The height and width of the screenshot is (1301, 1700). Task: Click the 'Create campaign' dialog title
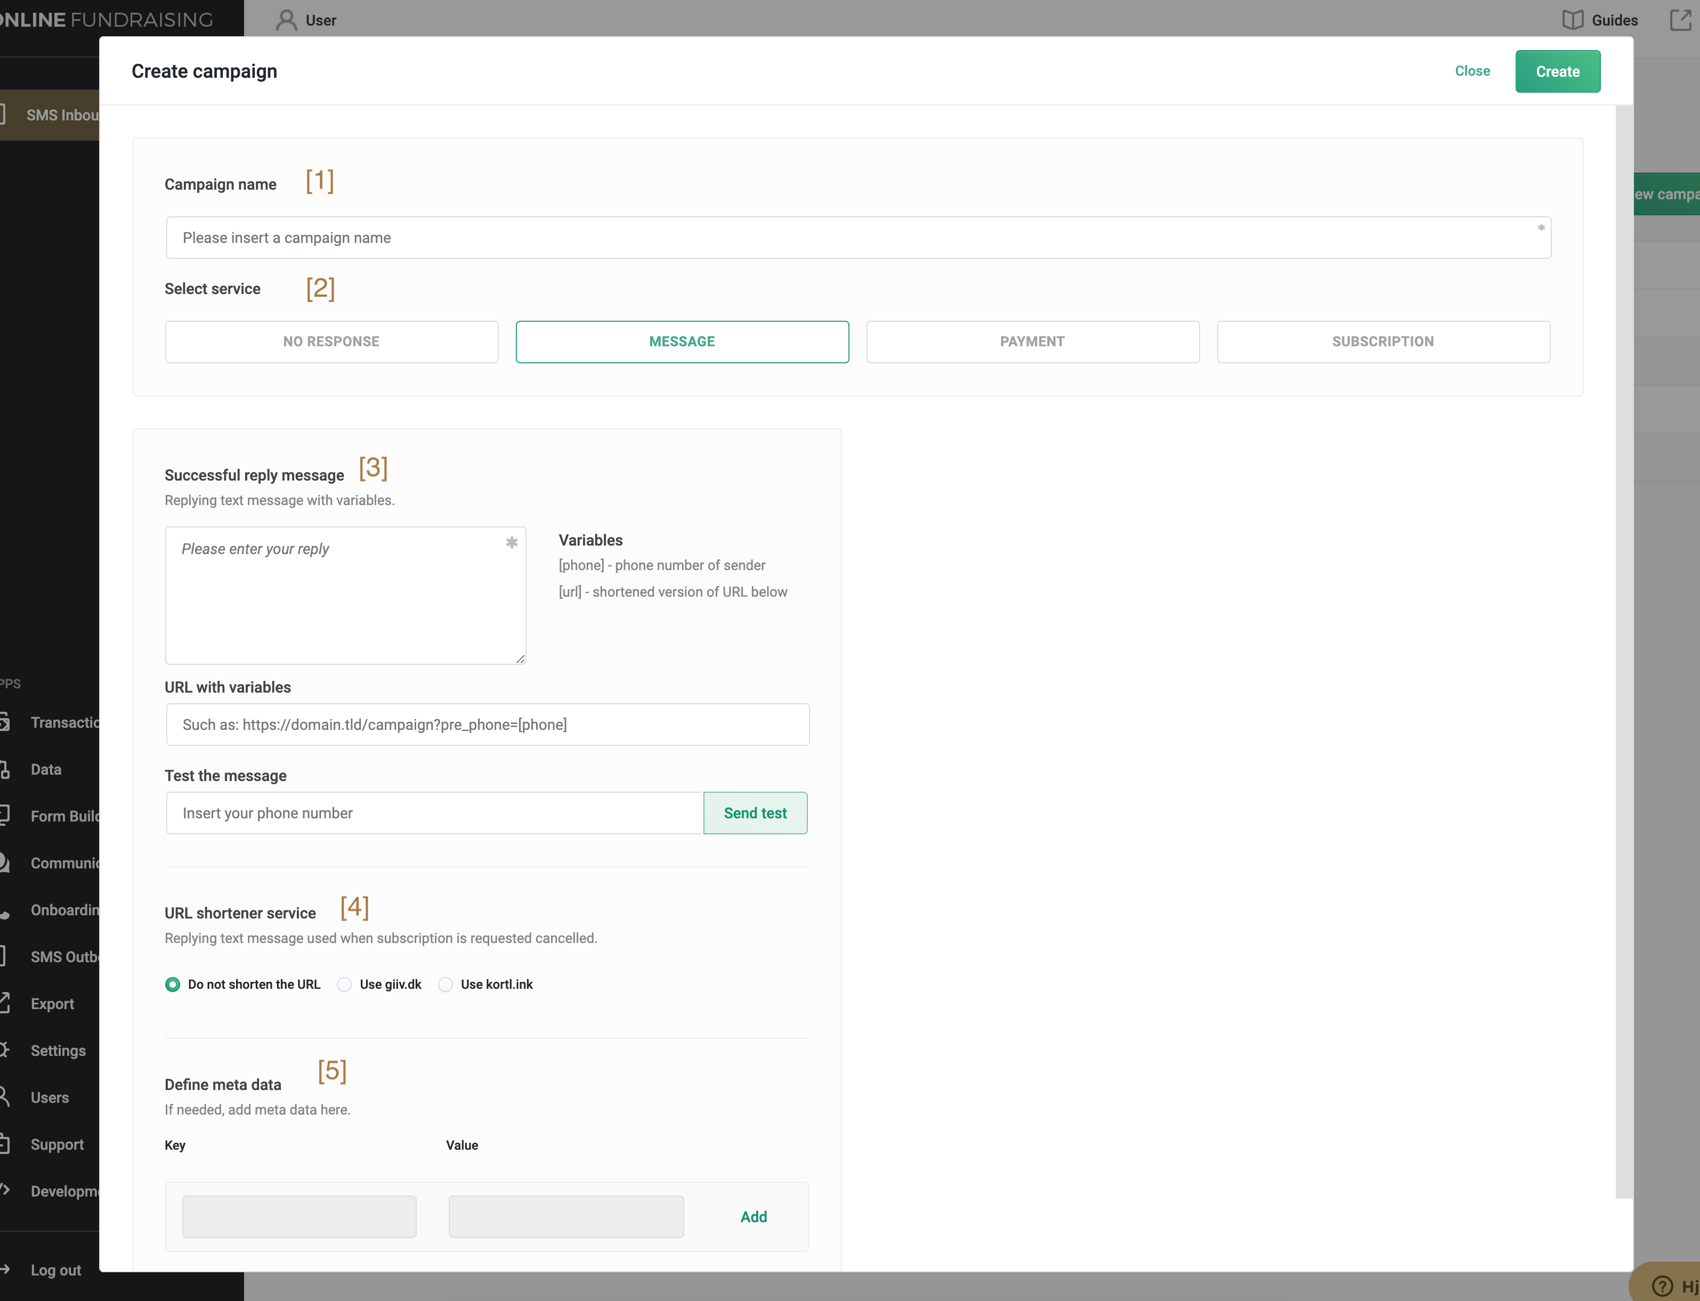click(x=205, y=71)
